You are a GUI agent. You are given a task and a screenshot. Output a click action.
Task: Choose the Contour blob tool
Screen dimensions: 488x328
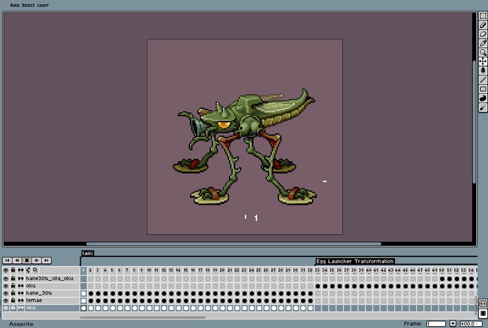pos(483,98)
